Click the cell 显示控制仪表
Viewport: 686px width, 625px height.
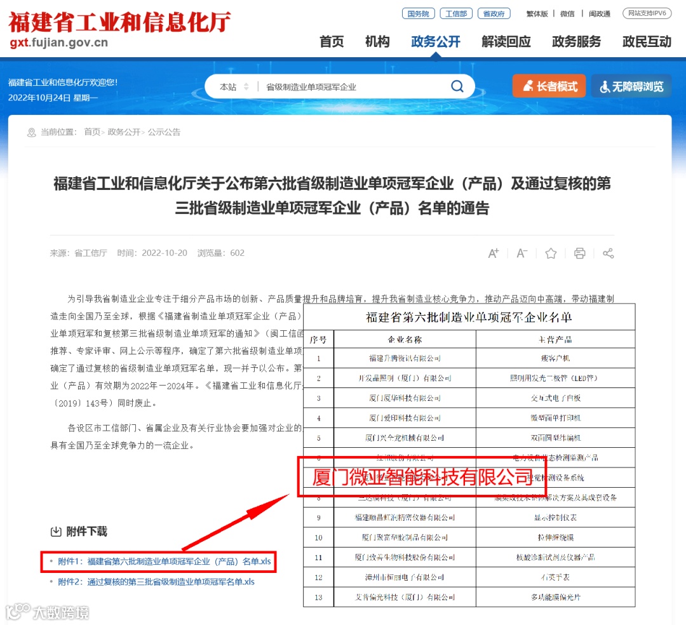point(556,518)
